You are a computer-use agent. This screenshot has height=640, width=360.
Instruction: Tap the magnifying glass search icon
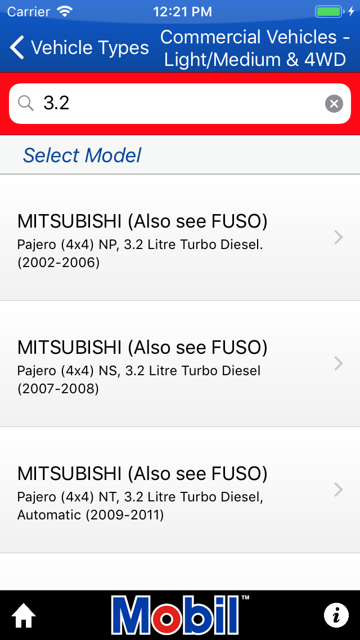click(26, 104)
